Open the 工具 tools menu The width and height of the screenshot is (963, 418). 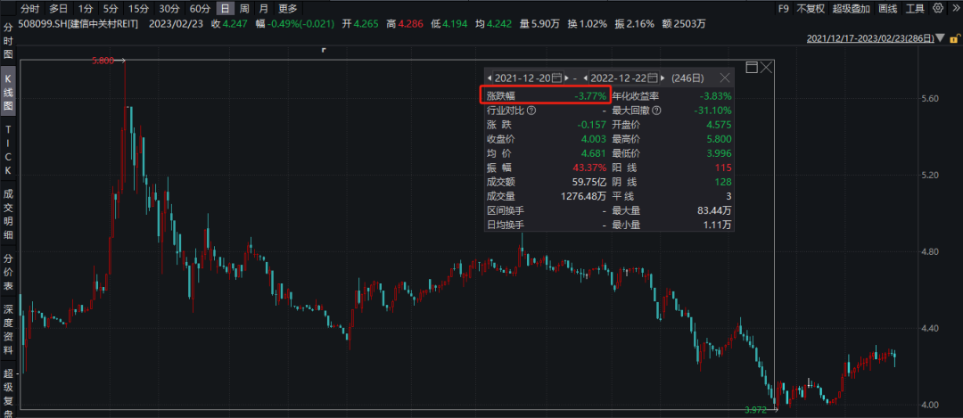(x=915, y=9)
